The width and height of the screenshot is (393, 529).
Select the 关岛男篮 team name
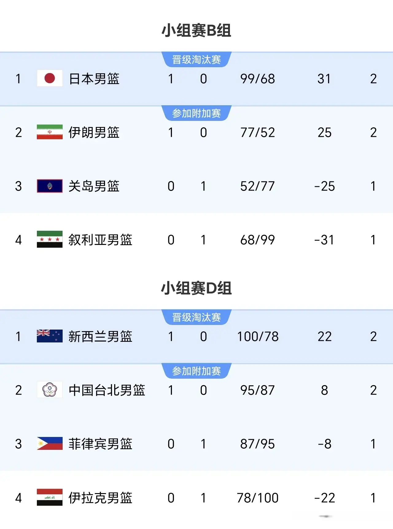coord(94,186)
